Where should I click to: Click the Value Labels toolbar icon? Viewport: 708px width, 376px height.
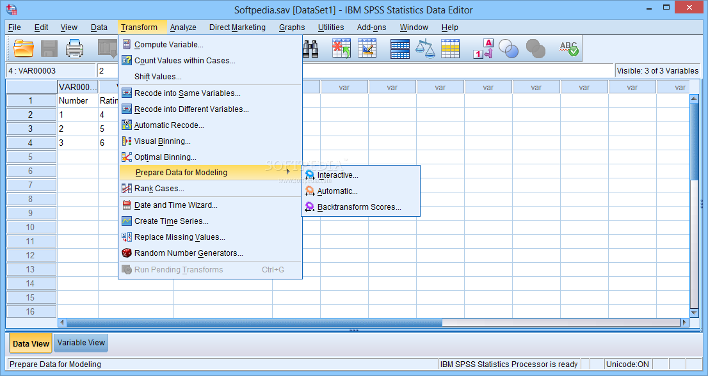483,48
